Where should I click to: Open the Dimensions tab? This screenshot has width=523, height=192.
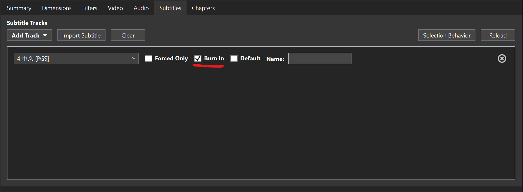(x=57, y=8)
